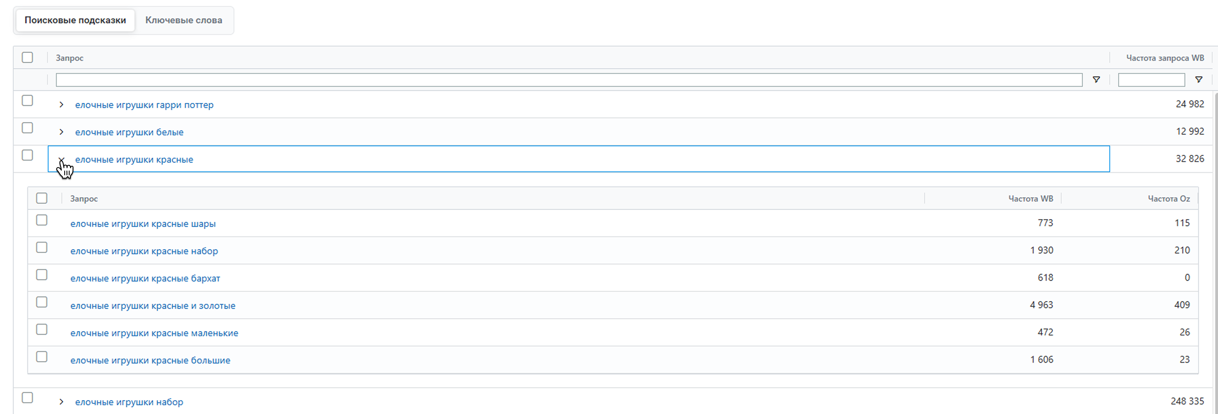Viewport: 1218px width, 414px height.
Task: Open link елочные игрушки красные набор
Action: (x=144, y=251)
